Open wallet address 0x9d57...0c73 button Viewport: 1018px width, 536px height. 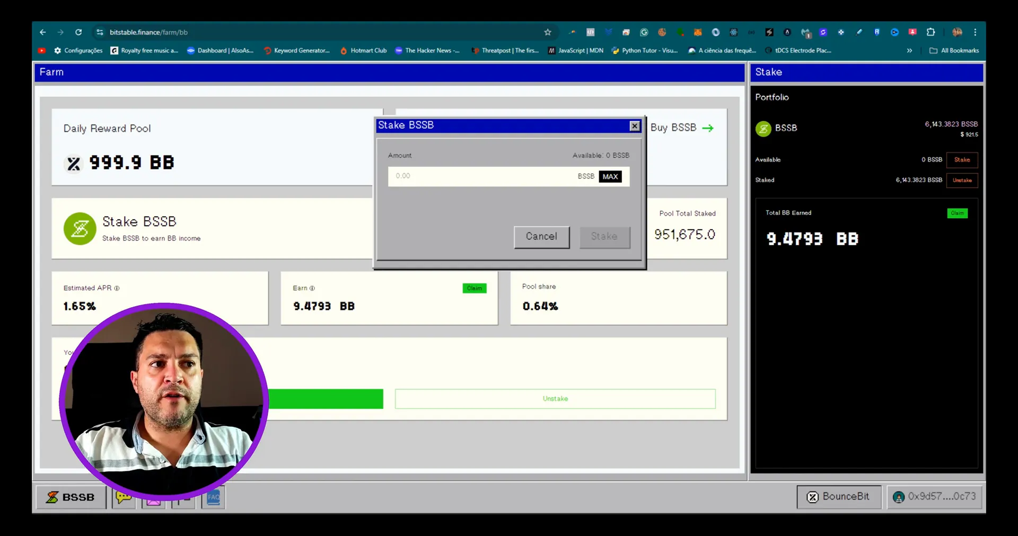(x=934, y=497)
